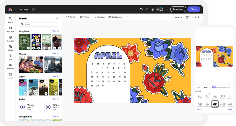The image size is (236, 126).
Task: Select the 14 s hikers sunset video
Action: 43,87
